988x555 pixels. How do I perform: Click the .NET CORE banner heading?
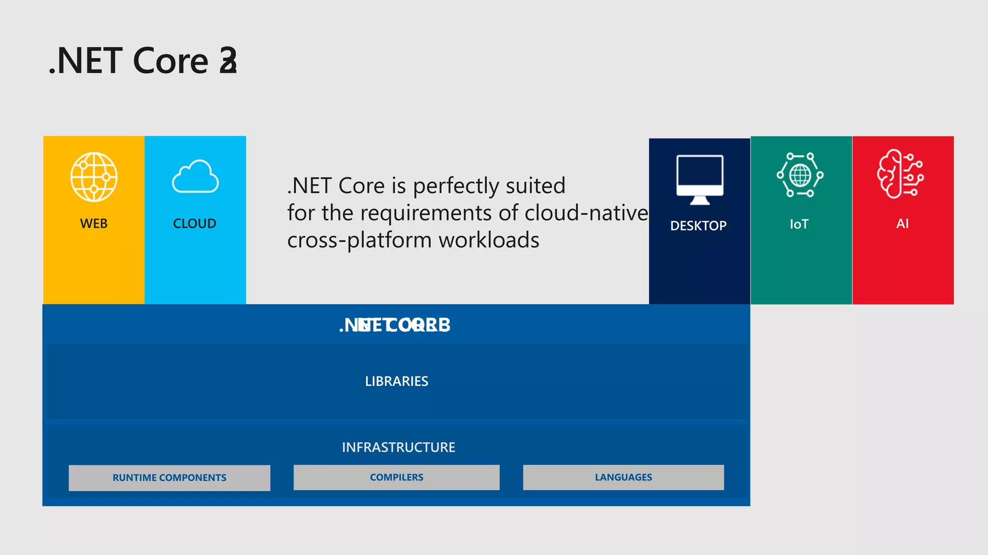coord(396,325)
